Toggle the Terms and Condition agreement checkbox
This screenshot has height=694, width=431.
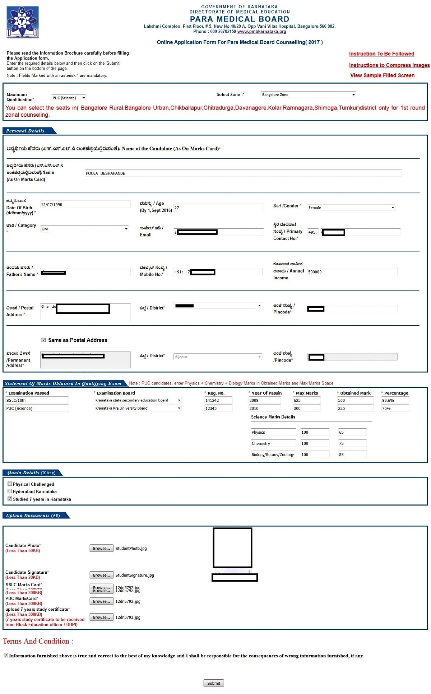tap(6, 655)
